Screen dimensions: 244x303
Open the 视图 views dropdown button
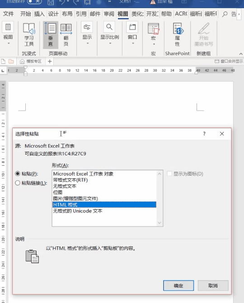tap(8, 34)
